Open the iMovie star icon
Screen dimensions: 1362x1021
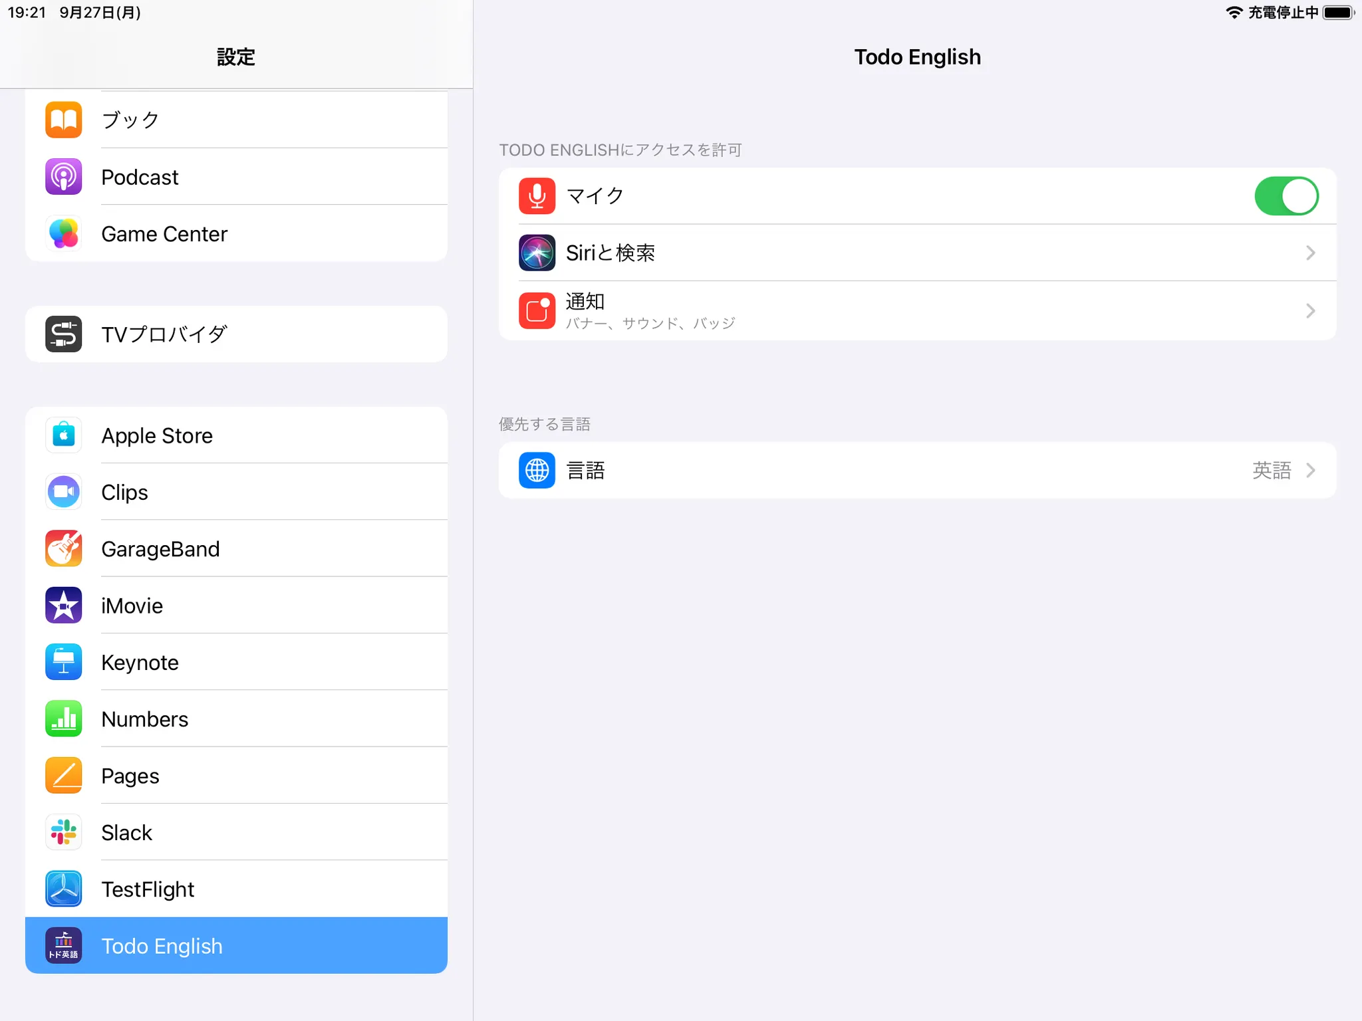[x=63, y=606]
